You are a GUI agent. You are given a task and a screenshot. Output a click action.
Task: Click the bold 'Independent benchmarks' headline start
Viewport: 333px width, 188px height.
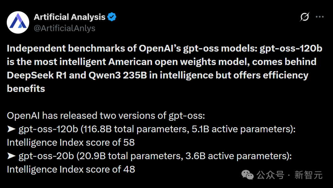coord(66,49)
